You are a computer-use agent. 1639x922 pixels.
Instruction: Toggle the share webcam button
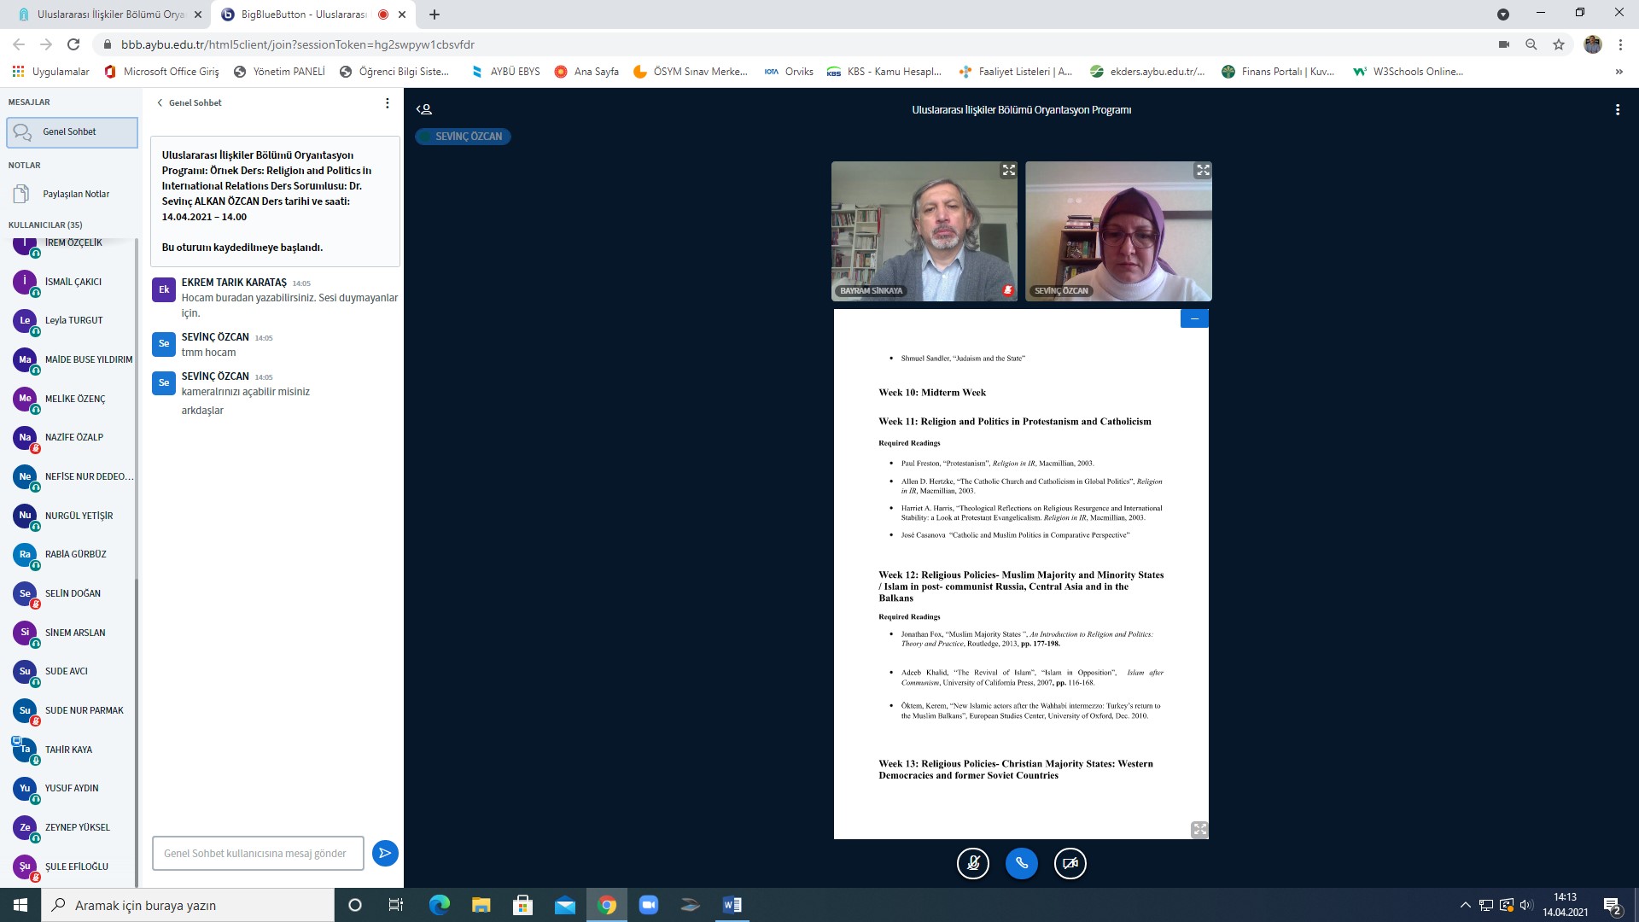1070,863
